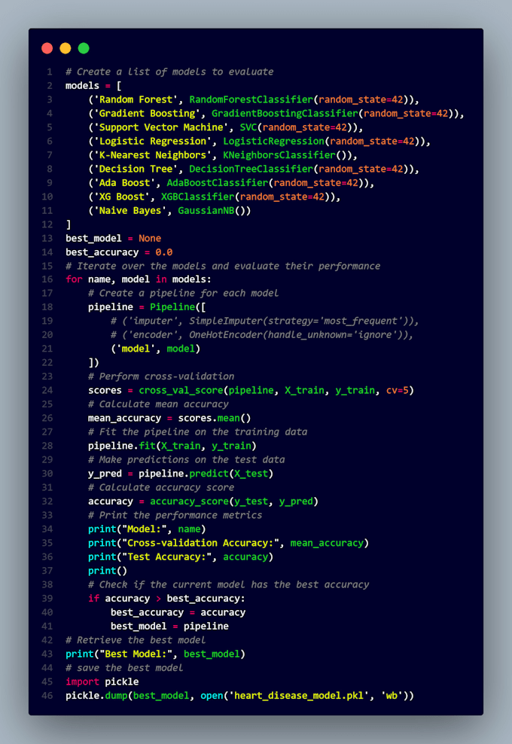Click line number 46 in the gutter
This screenshot has height=744, width=512.
pos(47,696)
